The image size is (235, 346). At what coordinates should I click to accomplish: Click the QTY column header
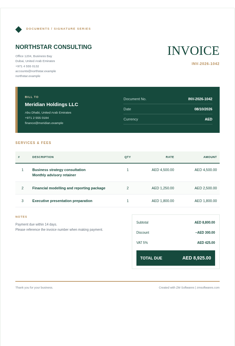click(x=128, y=157)
